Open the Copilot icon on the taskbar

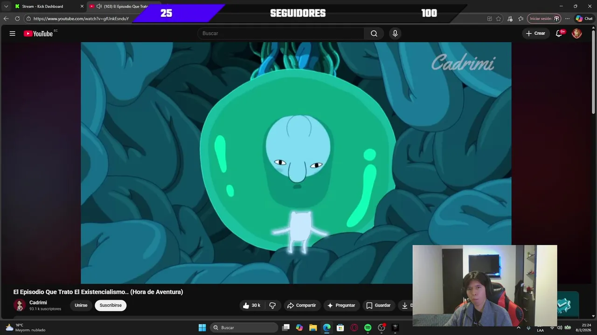tap(299, 328)
